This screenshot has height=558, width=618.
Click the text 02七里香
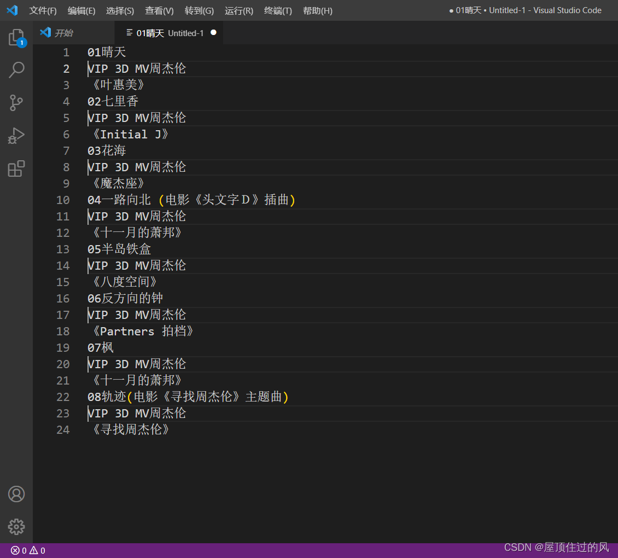(x=113, y=101)
